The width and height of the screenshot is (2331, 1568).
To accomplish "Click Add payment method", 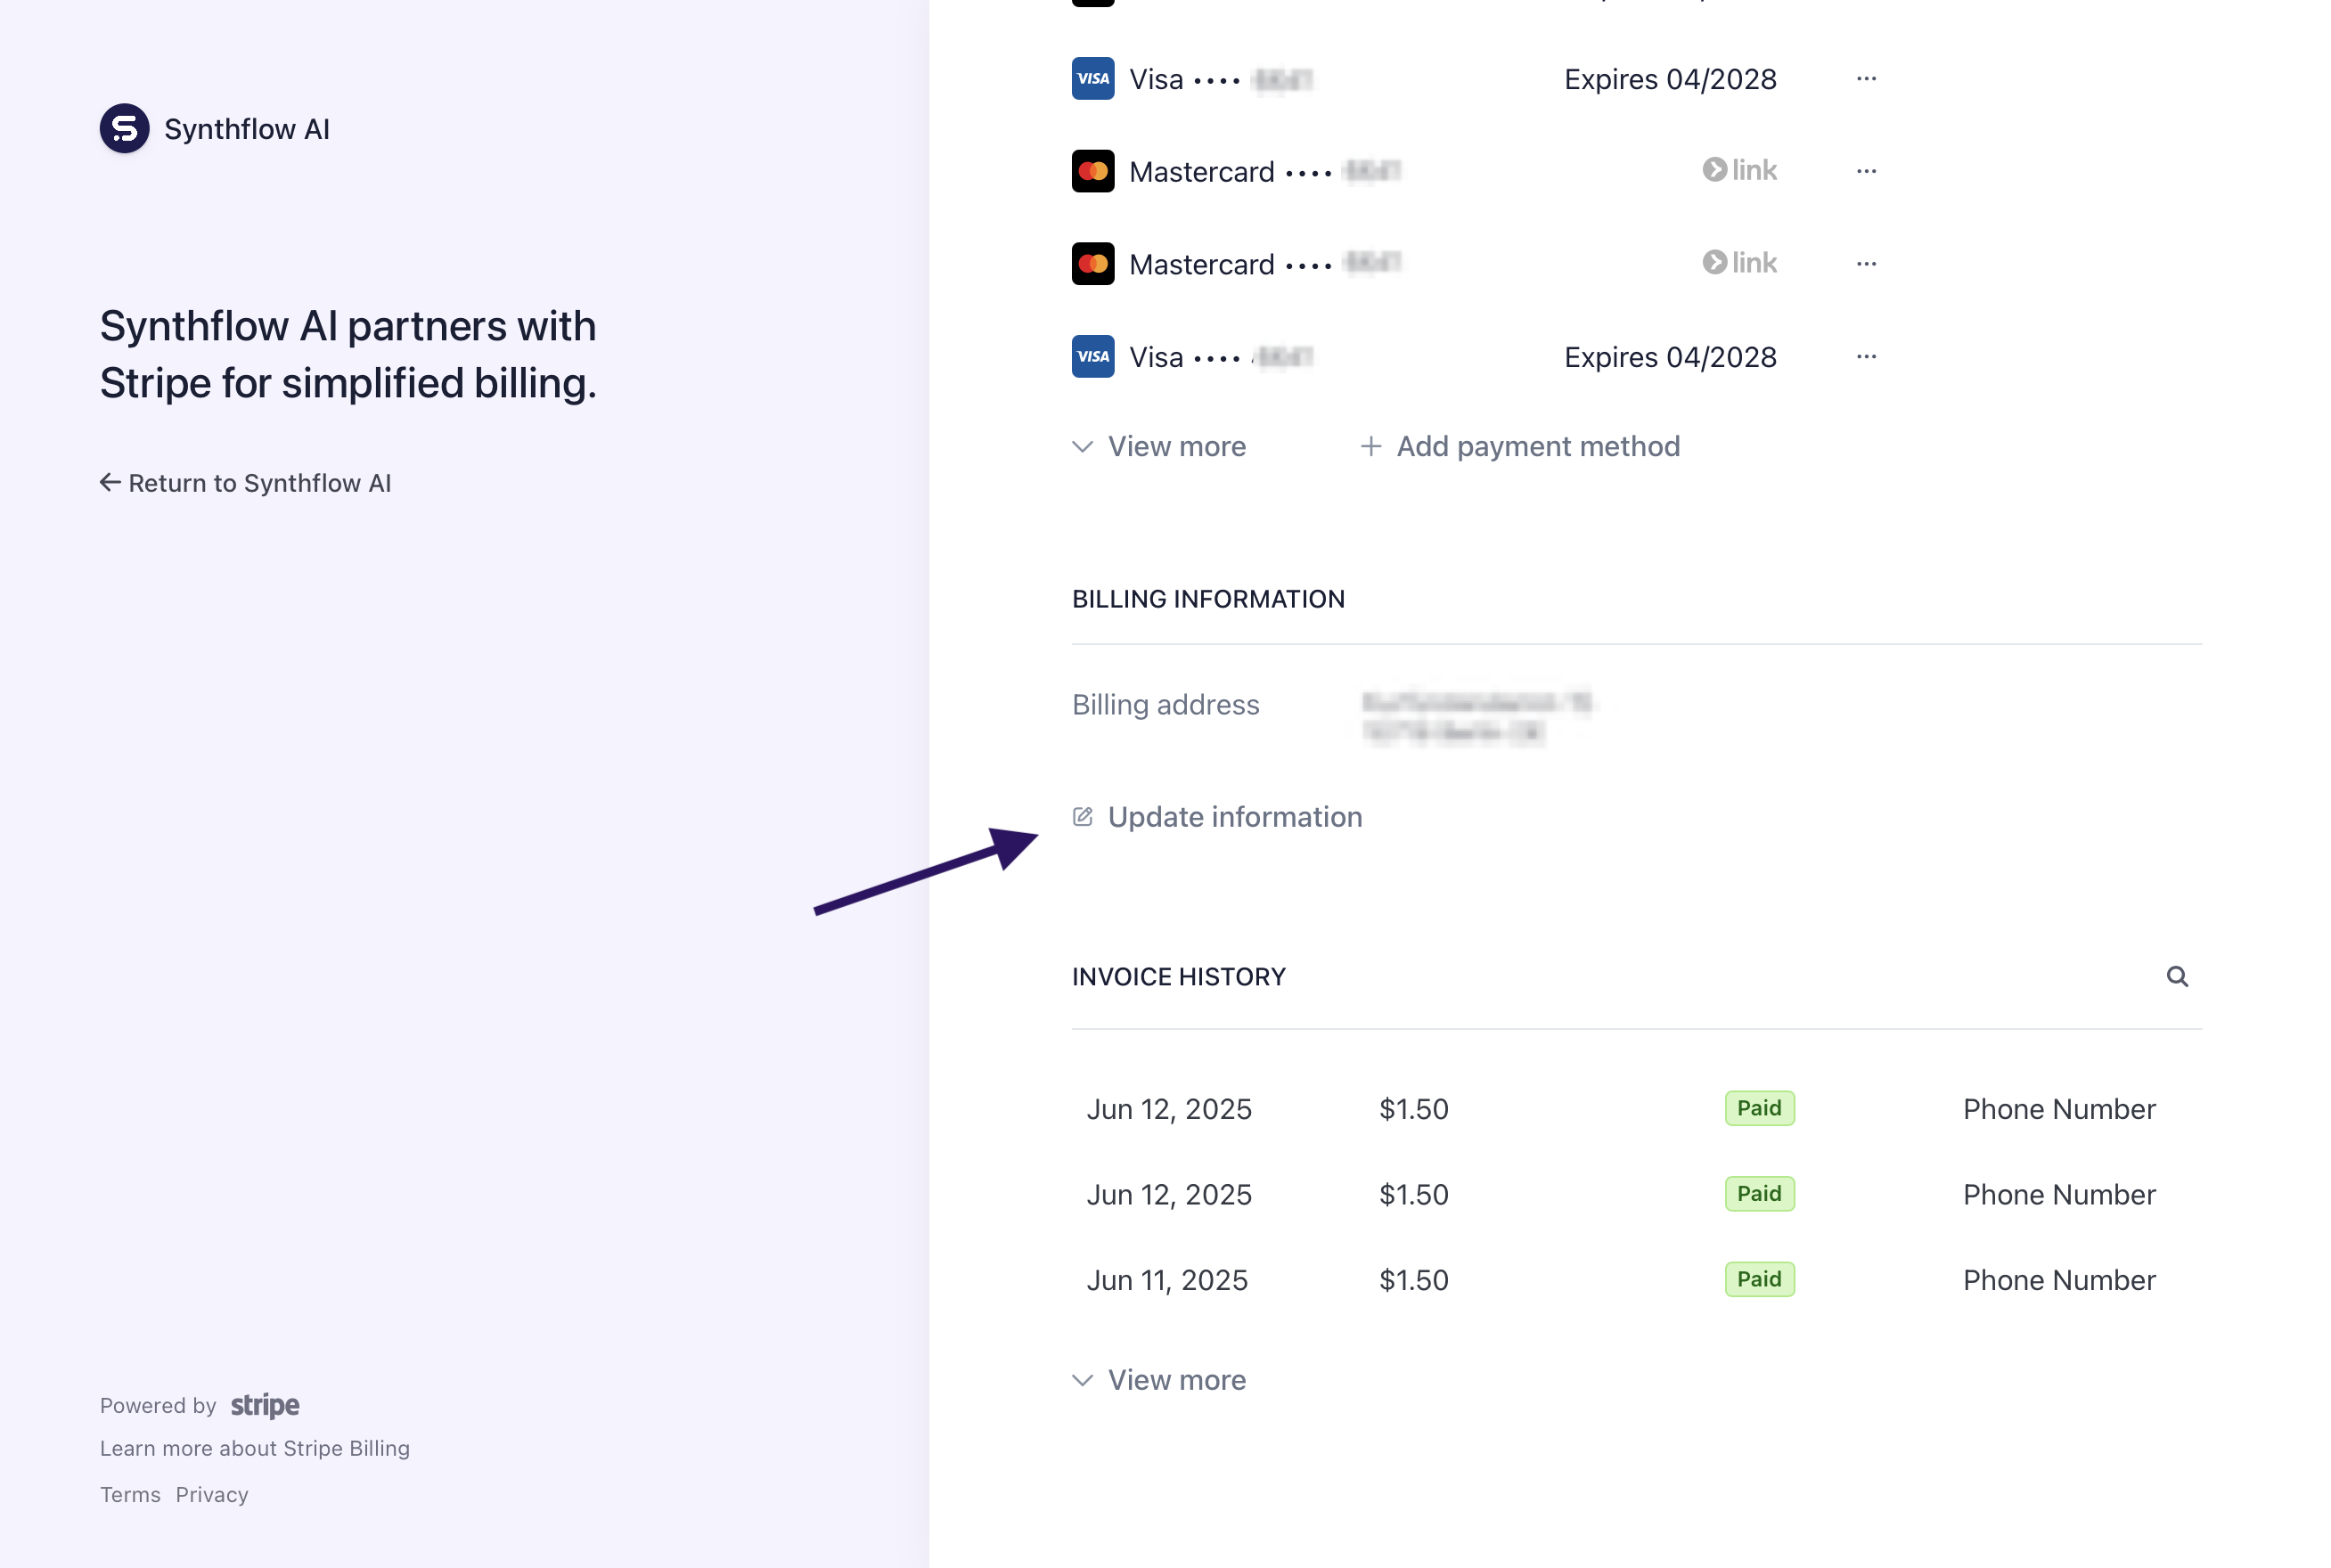I will coord(1520,446).
